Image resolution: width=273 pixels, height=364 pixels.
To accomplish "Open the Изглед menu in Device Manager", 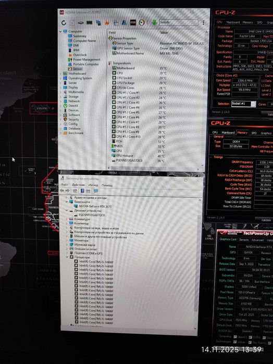I will pos(93,185).
